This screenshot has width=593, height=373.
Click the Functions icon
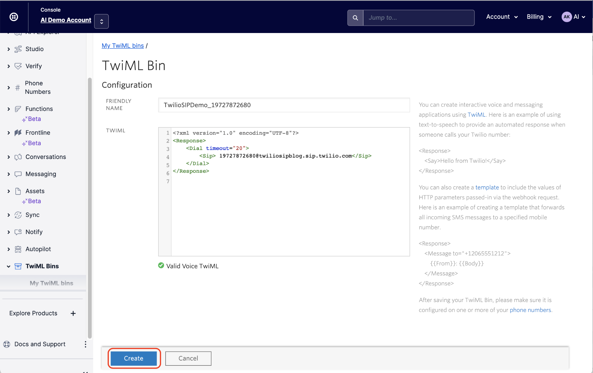pos(18,109)
